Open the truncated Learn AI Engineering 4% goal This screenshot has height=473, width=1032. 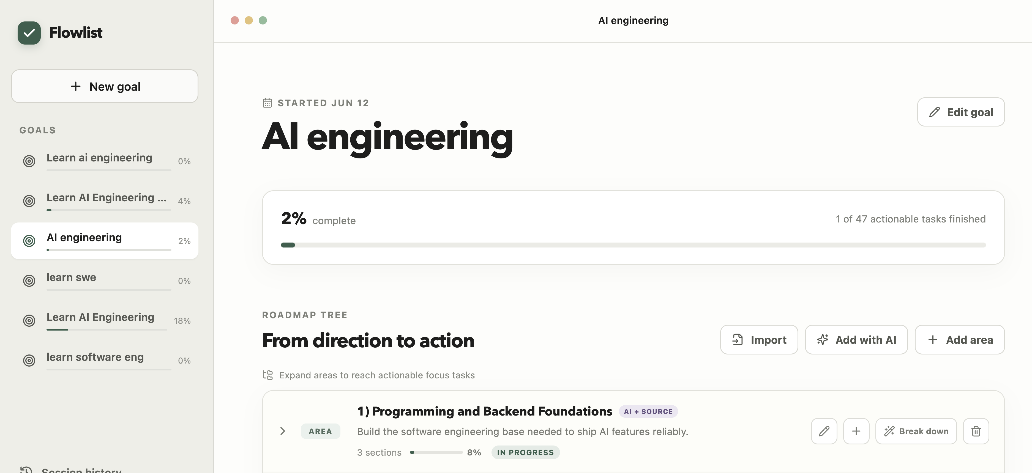tap(105, 201)
